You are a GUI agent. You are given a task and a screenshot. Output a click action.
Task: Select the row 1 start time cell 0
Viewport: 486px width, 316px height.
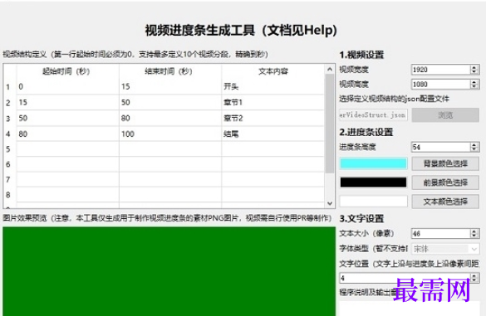click(x=68, y=86)
